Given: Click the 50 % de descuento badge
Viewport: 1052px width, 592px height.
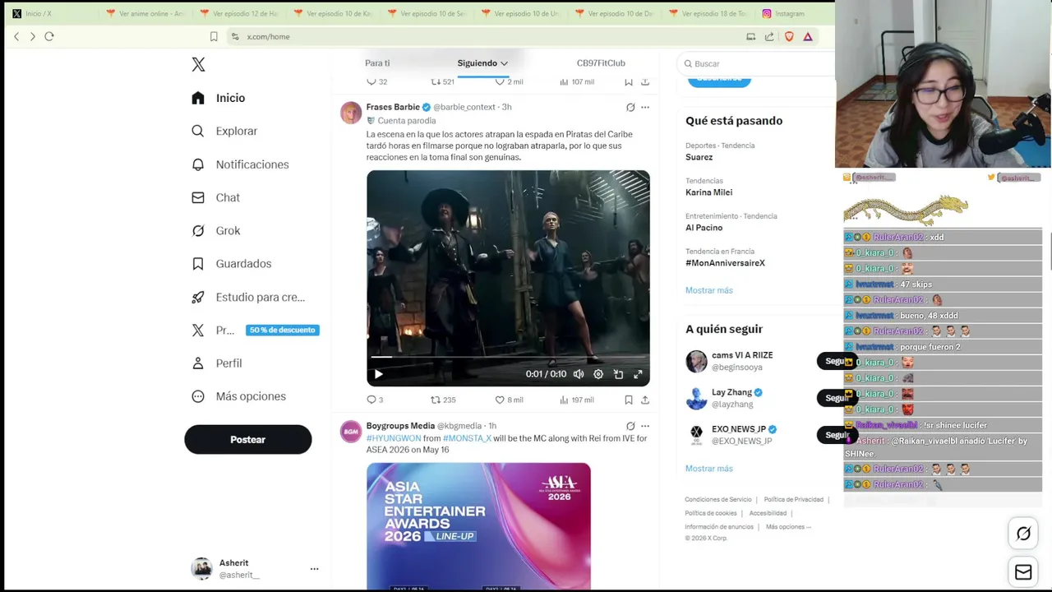Looking at the screenshot, I should coord(282,330).
